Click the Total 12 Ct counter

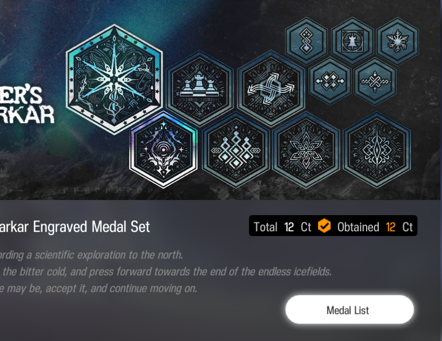282,227
